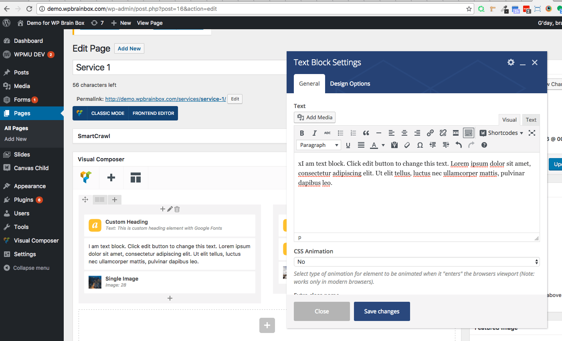This screenshot has height=341, width=562.
Task: Insert or edit link
Action: click(430, 133)
